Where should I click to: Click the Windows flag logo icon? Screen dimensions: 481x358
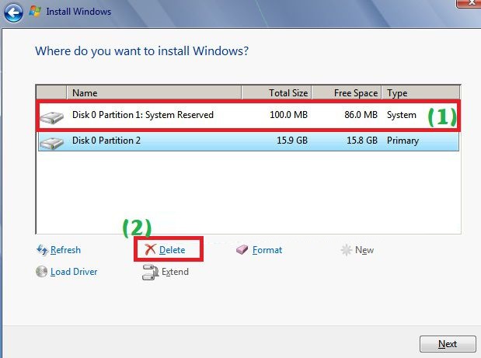point(35,12)
